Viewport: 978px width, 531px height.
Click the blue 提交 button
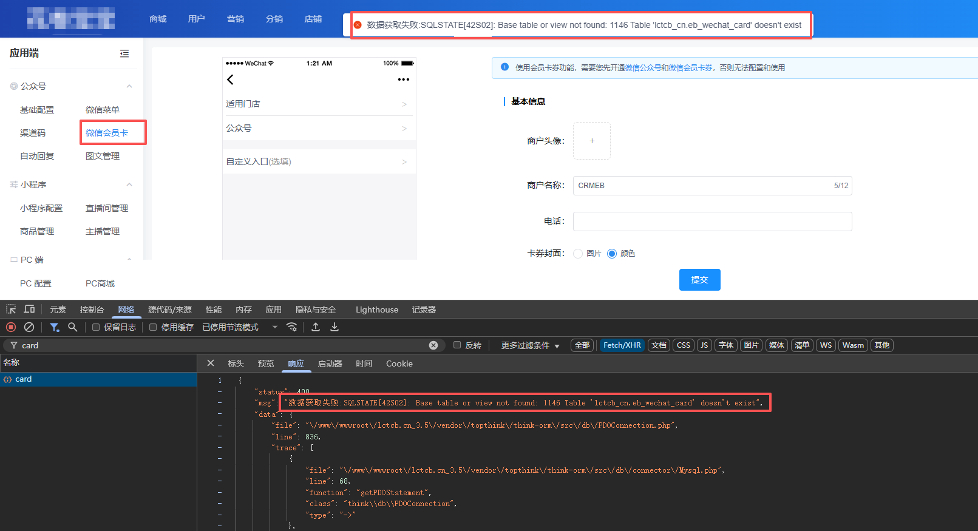tap(699, 280)
